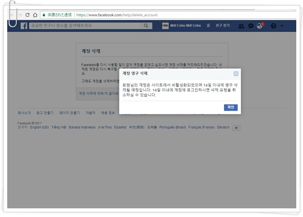303x217 pixels.
Task: Click the 광고 만들기 footer link
Action: click(x=45, y=113)
